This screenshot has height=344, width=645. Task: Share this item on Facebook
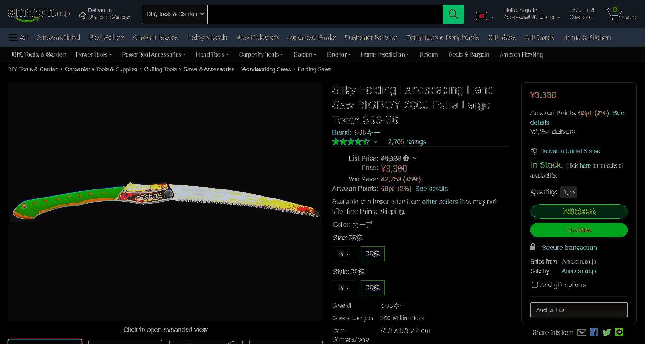coord(594,333)
